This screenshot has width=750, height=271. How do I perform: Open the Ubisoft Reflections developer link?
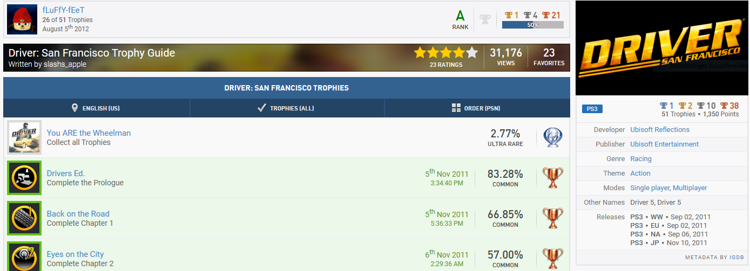660,130
